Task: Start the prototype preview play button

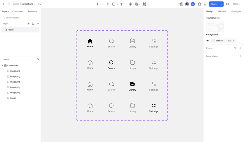Action: point(227,4)
